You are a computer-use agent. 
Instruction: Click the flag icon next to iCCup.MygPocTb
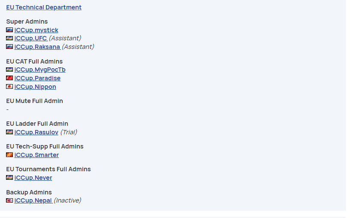(x=9, y=70)
